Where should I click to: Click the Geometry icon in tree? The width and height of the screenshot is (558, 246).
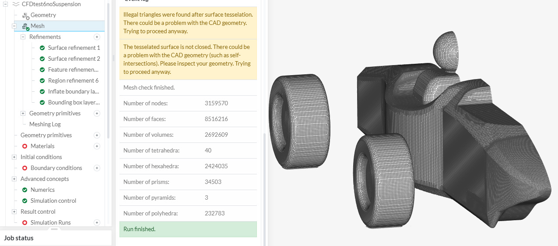coord(25,15)
